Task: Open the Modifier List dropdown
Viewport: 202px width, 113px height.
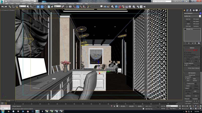Action: (x=192, y=16)
